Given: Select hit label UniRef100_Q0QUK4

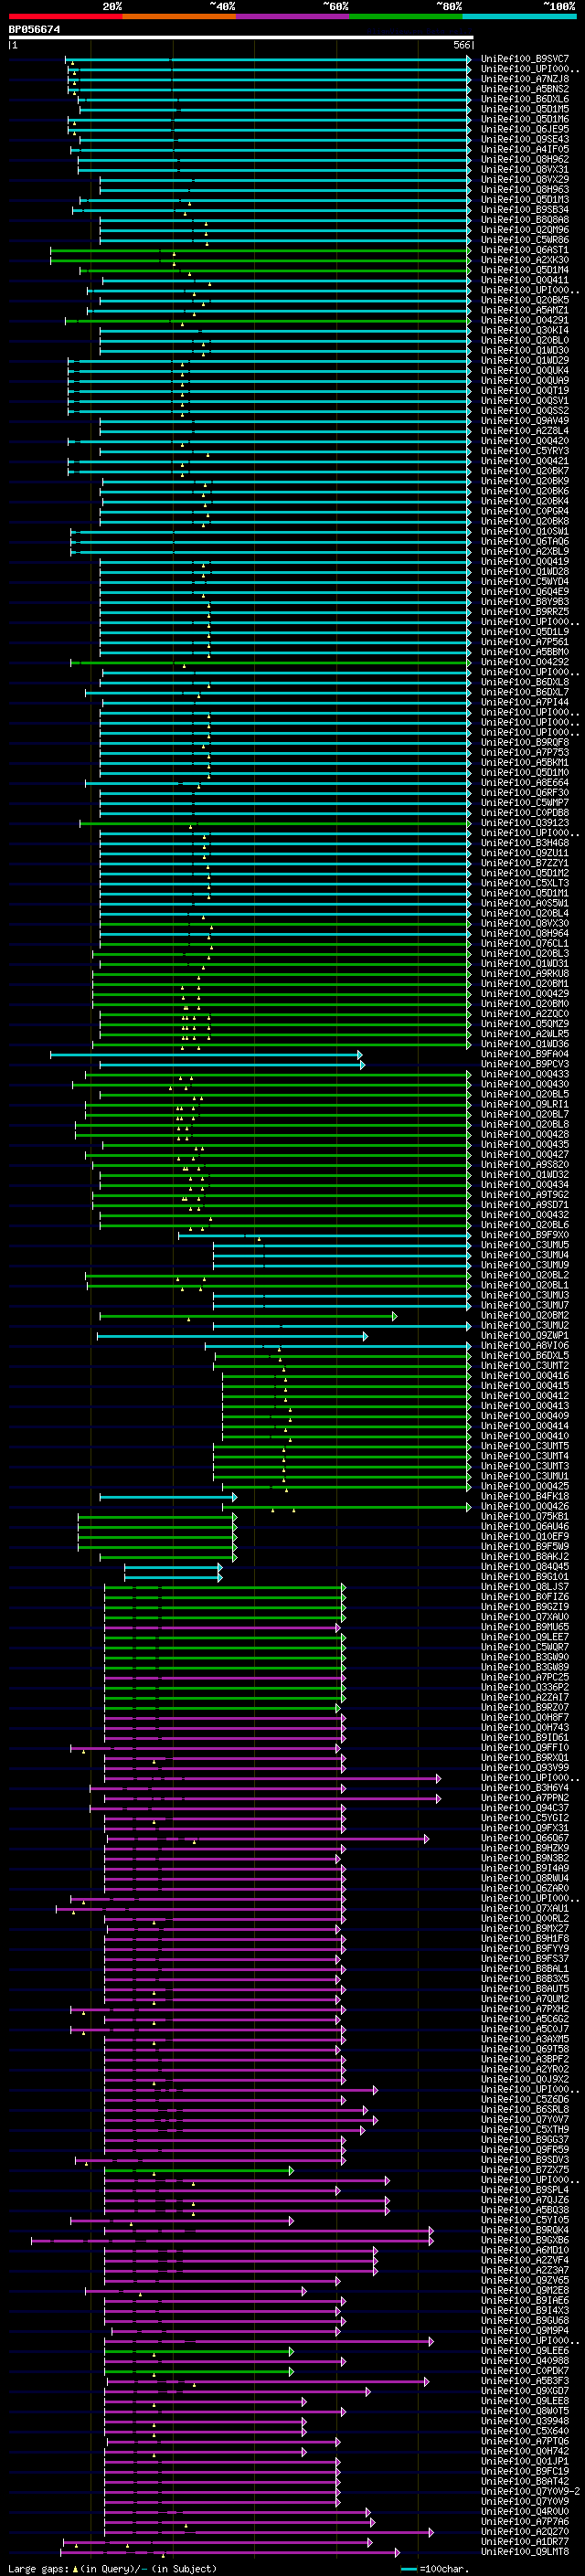Looking at the screenshot, I should (525, 370).
